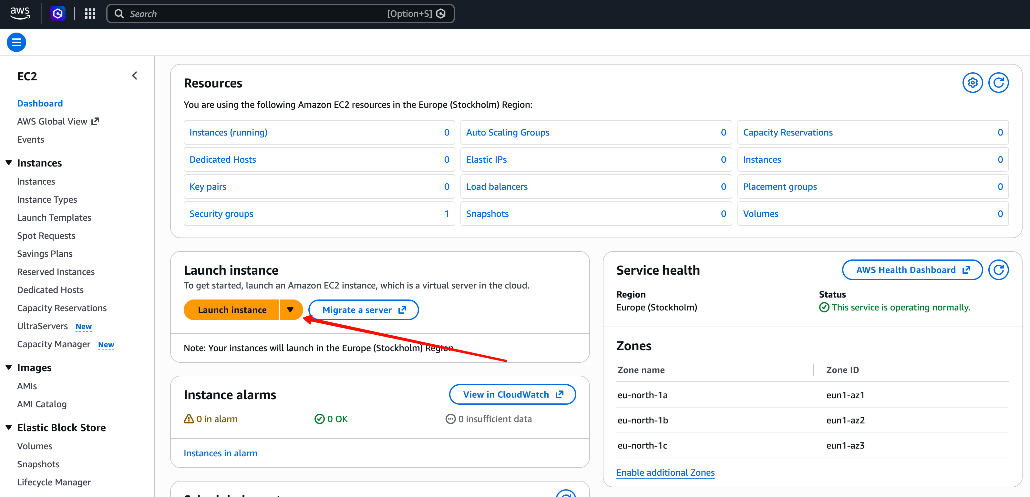The height and width of the screenshot is (497, 1030).
Task: Open the Services grid menu icon
Action: (x=90, y=14)
